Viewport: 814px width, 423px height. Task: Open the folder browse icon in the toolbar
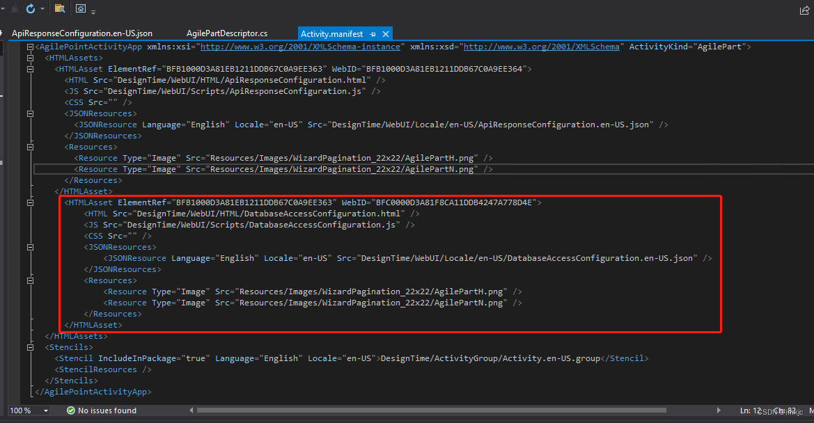59,8
